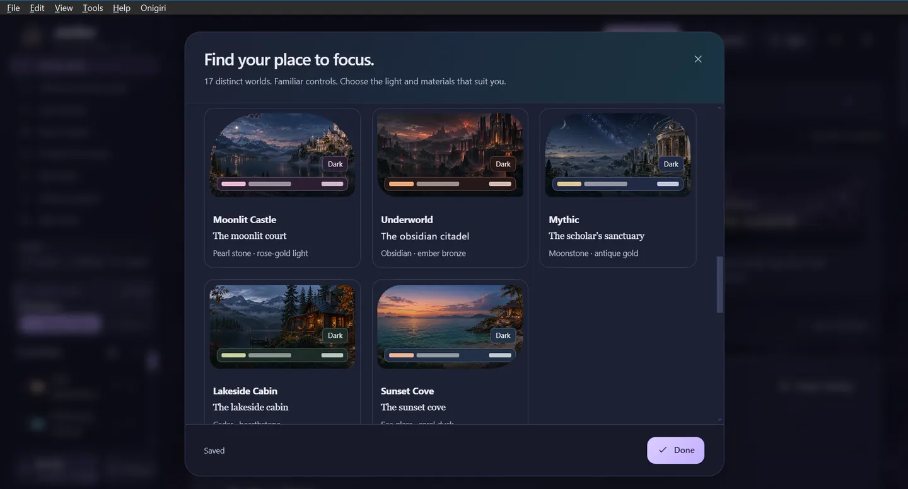This screenshot has width=908, height=489.
Task: Click the theme list scrollbar thumb
Action: 719,285
